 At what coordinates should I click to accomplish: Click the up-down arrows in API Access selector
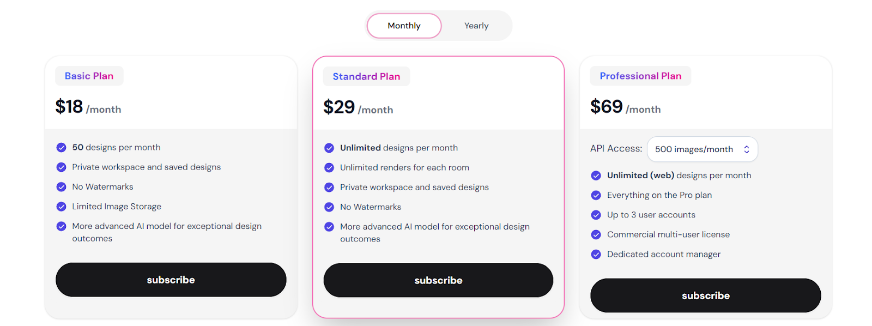[x=747, y=149]
